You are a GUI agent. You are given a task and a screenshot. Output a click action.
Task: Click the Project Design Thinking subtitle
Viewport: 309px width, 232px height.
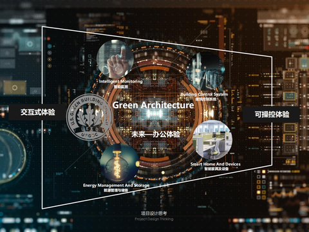click(154, 219)
